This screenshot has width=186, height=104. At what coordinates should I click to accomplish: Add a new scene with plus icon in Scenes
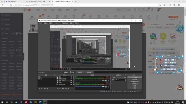point(39,88)
